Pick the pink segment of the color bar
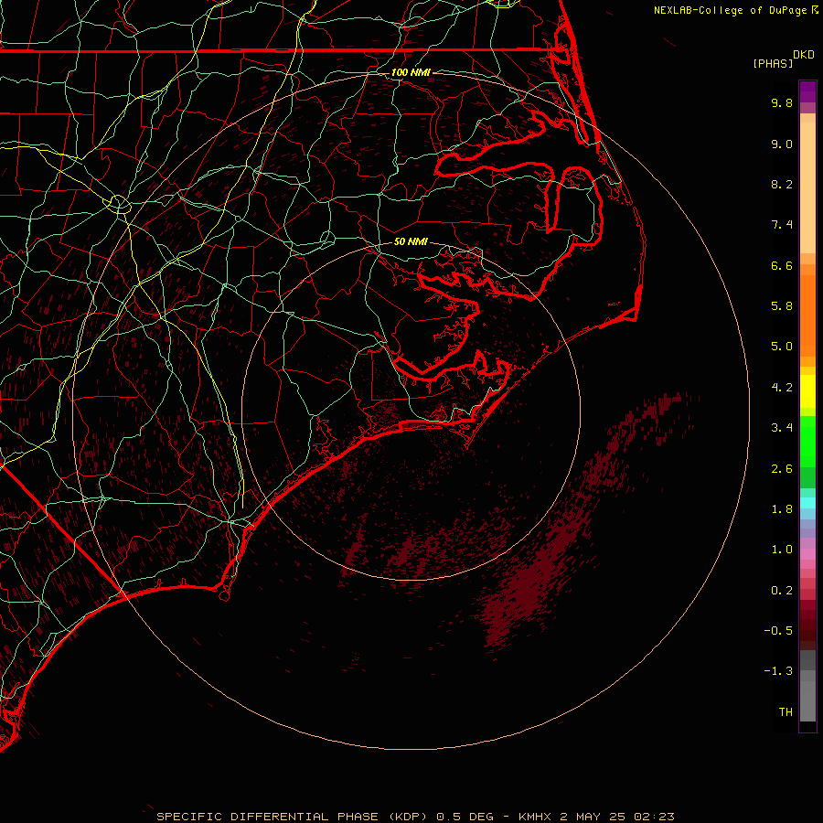Image resolution: width=823 pixels, height=823 pixels. tap(807, 554)
